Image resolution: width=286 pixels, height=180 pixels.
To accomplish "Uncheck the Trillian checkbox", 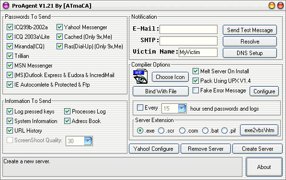I will click(x=10, y=56).
